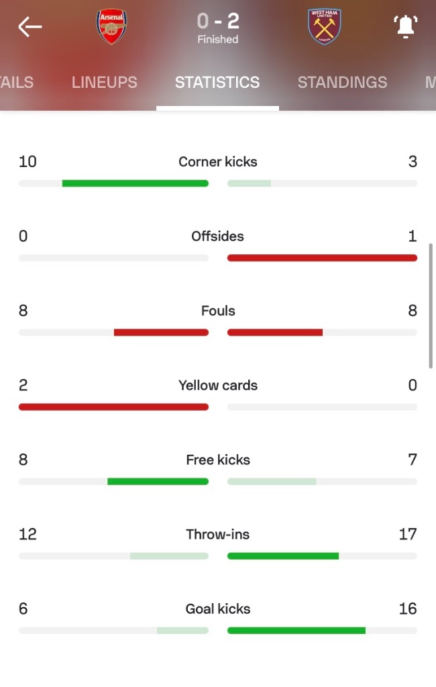Go to the partially visible Details tab
Screen dimensions: 436x687
pyautogui.click(x=17, y=82)
